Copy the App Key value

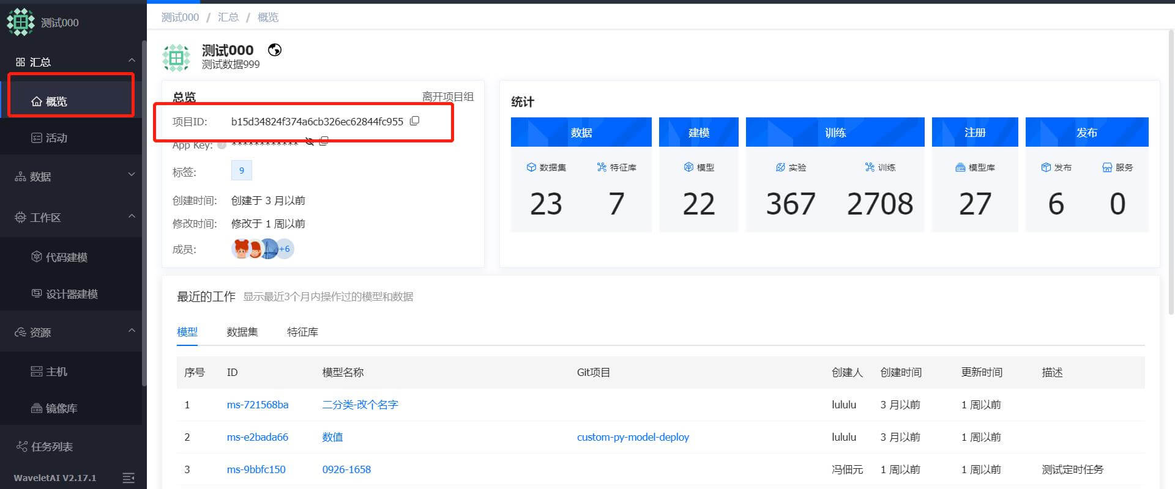coord(324,141)
